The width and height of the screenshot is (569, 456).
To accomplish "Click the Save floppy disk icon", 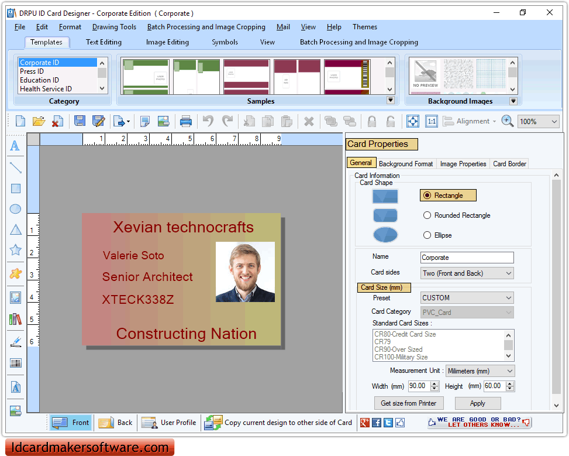I will point(80,121).
